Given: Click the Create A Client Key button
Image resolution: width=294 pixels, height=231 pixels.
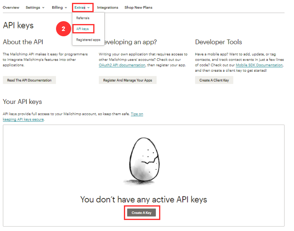Looking at the screenshot, I should pyautogui.click(x=214, y=80).
